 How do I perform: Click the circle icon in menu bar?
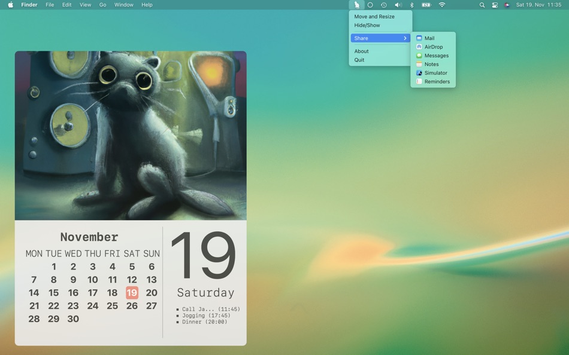click(x=370, y=5)
